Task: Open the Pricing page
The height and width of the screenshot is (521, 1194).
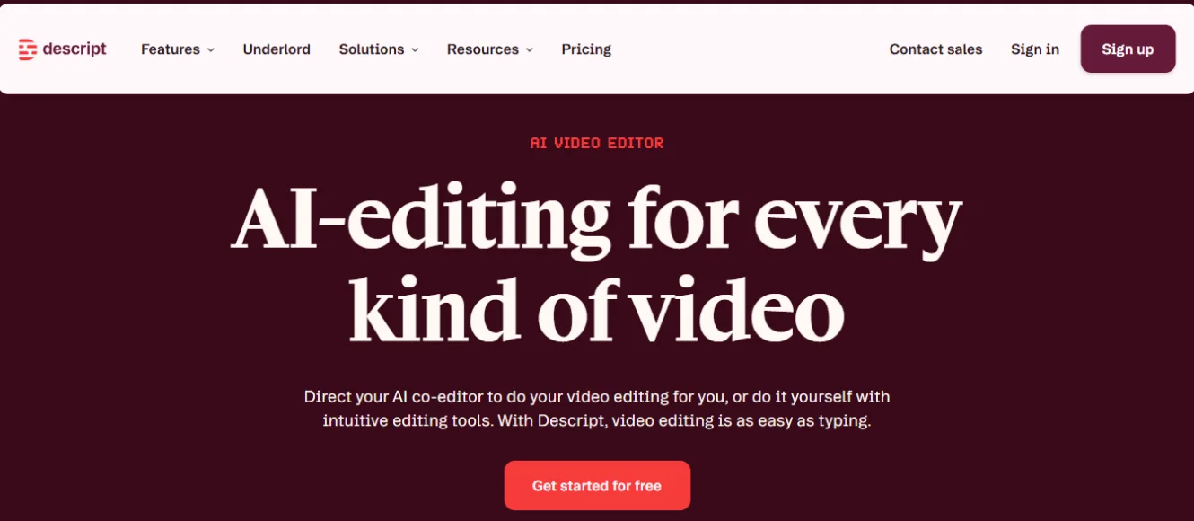Action: coord(586,49)
